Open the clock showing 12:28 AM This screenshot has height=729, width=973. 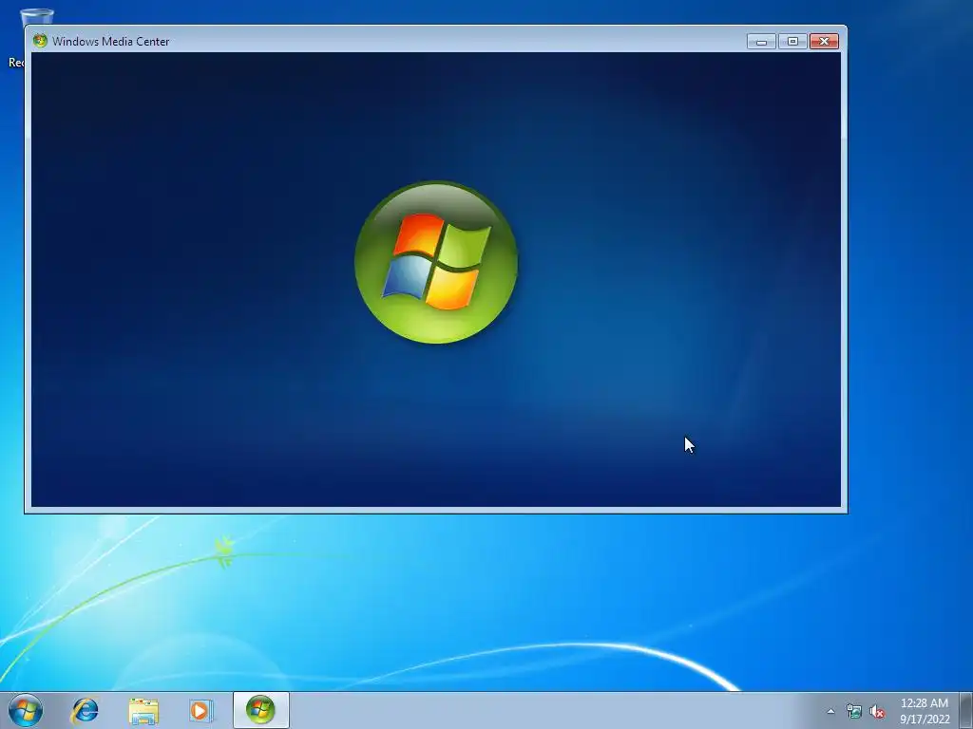pyautogui.click(x=924, y=710)
